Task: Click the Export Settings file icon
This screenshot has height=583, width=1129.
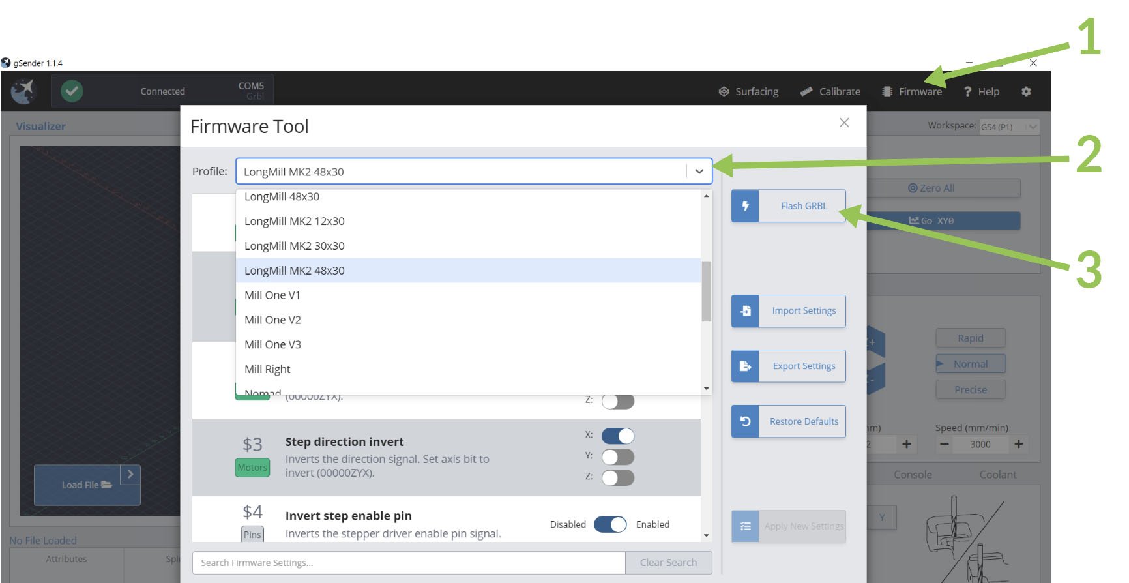Action: click(745, 366)
